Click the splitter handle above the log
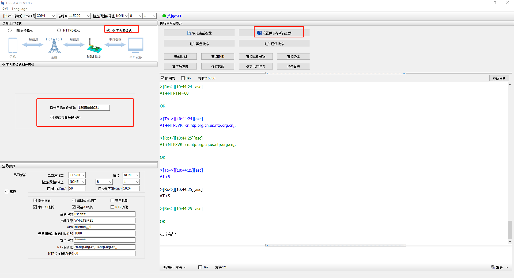The height and width of the screenshot is (278, 514). click(336, 73)
